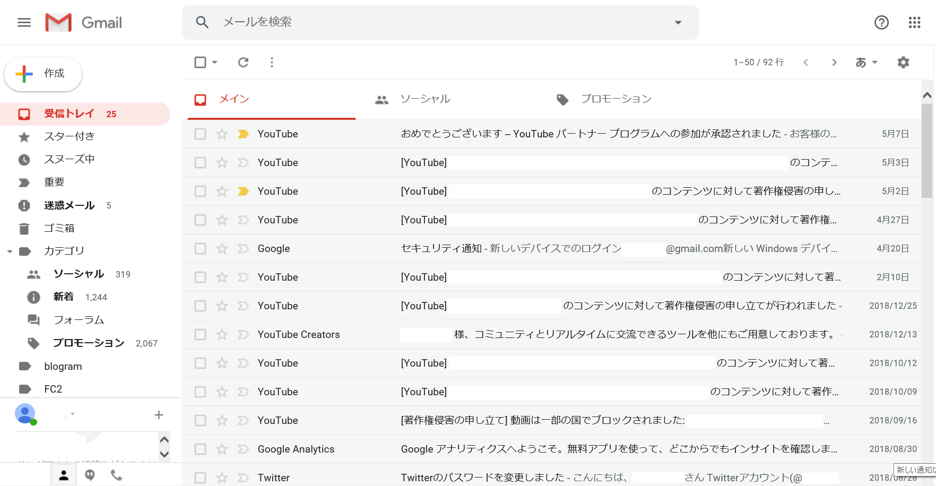Toggle importance marker on May 3 YouTube email
This screenshot has width=936, height=486.
tap(243, 162)
